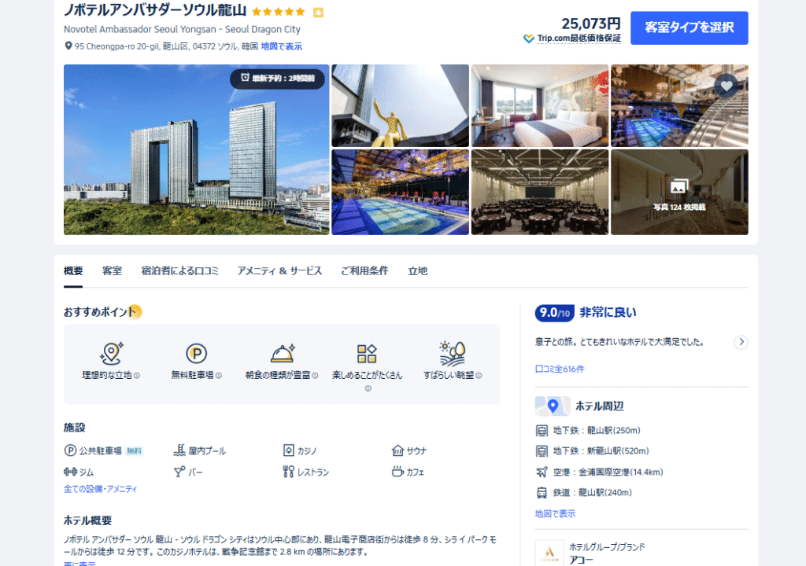806x566 pixels.
Task: Click the 無料 tag beside 公共駐車場
Action: [134, 451]
